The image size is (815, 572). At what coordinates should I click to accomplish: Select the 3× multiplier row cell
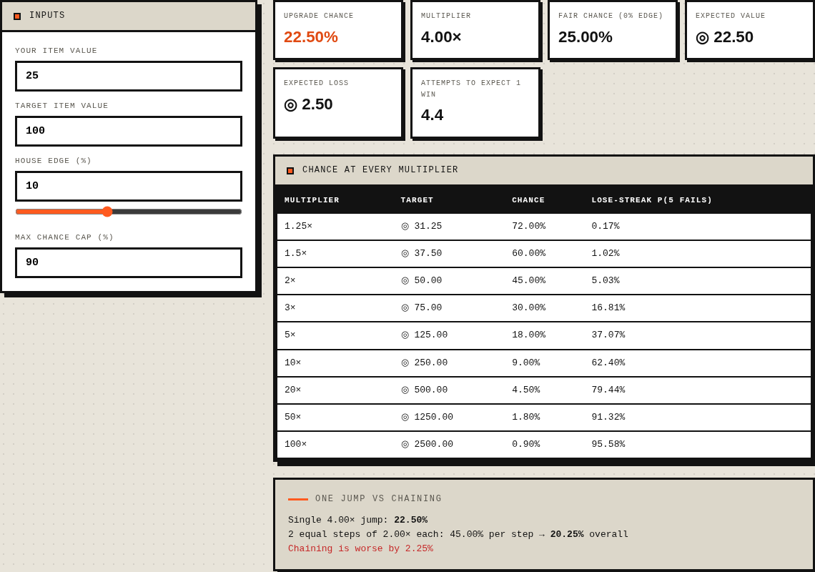click(x=290, y=308)
